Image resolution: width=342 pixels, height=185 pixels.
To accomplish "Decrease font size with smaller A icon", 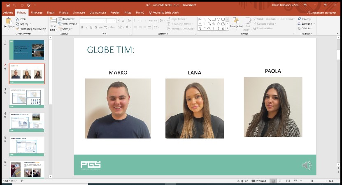I will click(123, 21).
